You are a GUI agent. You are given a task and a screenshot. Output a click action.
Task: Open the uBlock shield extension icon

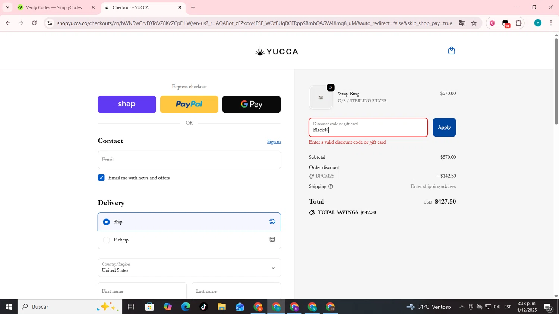tap(492, 23)
